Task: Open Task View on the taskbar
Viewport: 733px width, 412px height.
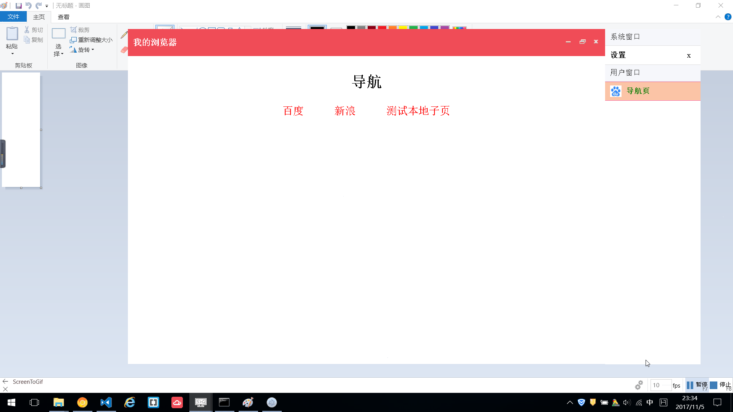Action: (34, 402)
